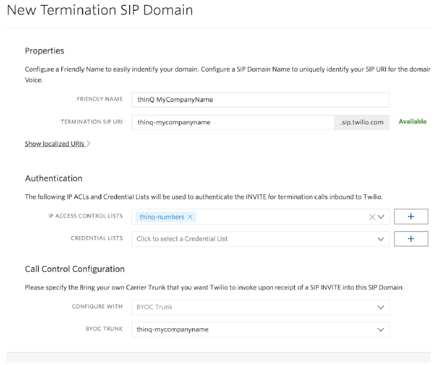Clear all selected IP Access Control Lists

click(372, 217)
